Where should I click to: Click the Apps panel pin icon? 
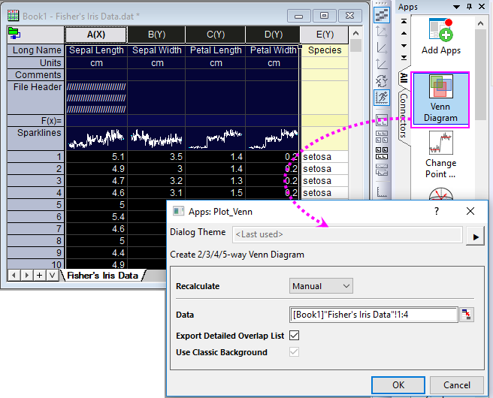click(467, 7)
